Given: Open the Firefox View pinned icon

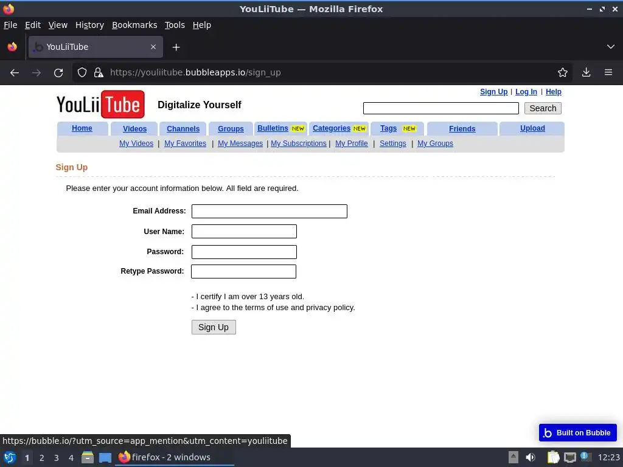Looking at the screenshot, I should (12, 47).
